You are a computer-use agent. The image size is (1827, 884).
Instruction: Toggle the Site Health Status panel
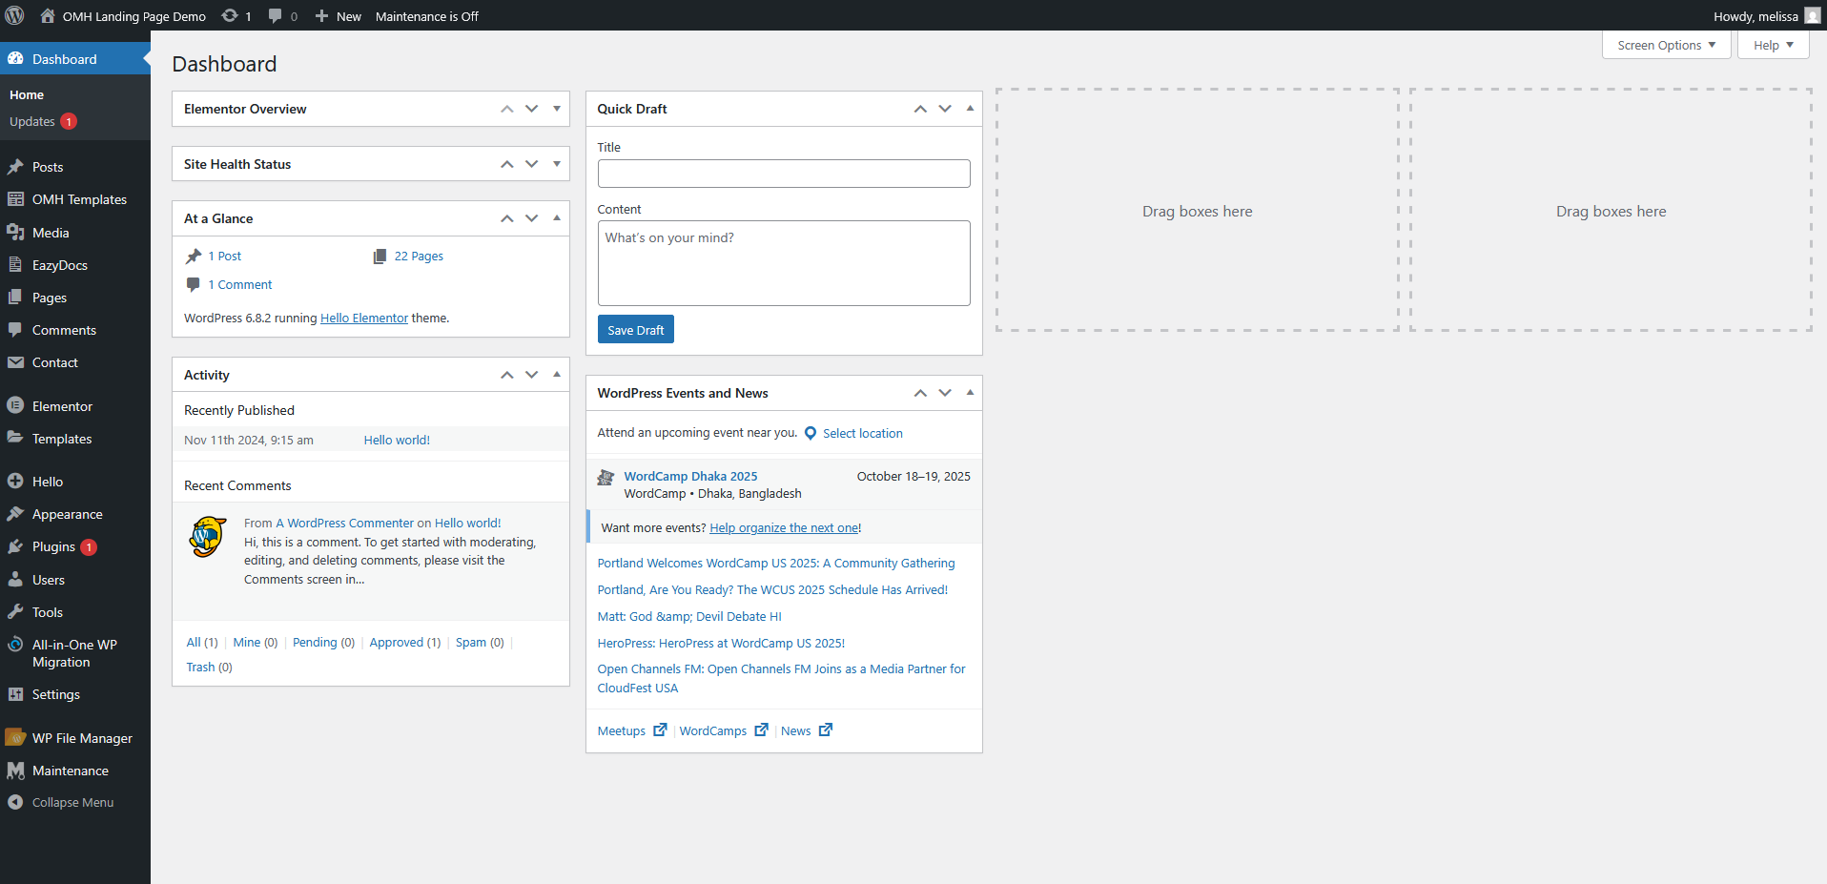pos(557,164)
